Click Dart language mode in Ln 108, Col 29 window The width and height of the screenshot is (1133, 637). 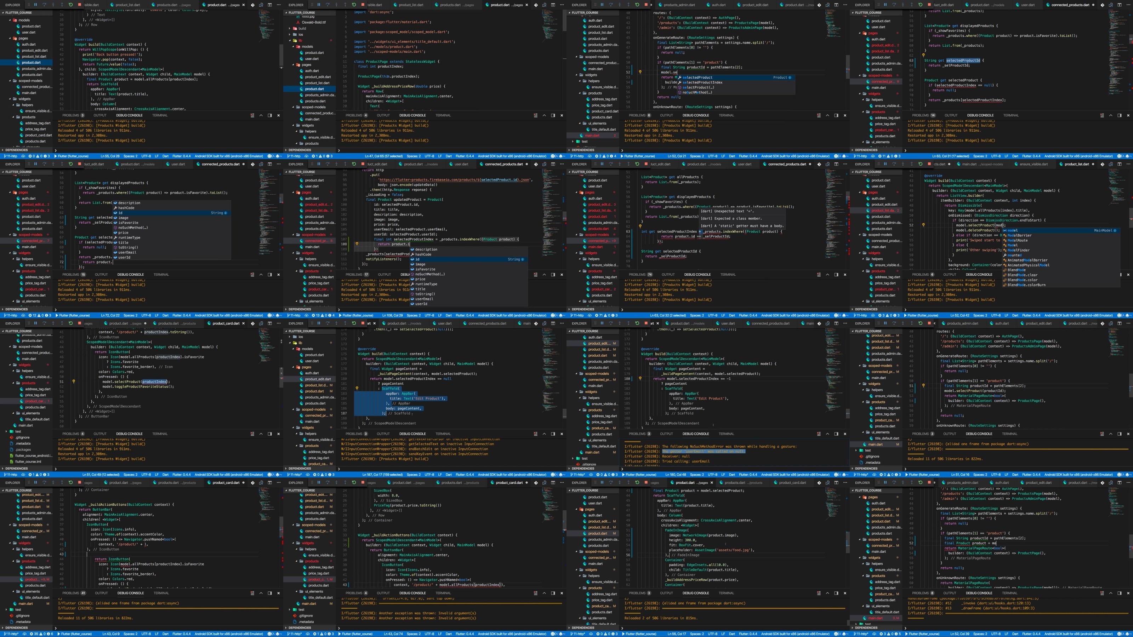click(449, 315)
